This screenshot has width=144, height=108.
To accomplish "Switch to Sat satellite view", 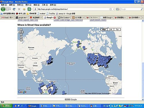I will (x=111, y=29).
